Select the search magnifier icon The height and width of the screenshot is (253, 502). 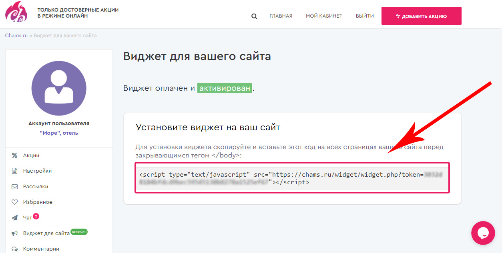254,16
